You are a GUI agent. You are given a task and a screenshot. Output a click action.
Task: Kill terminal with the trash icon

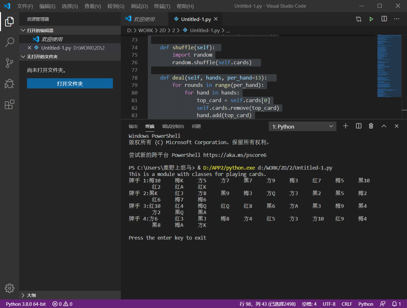[371, 126]
